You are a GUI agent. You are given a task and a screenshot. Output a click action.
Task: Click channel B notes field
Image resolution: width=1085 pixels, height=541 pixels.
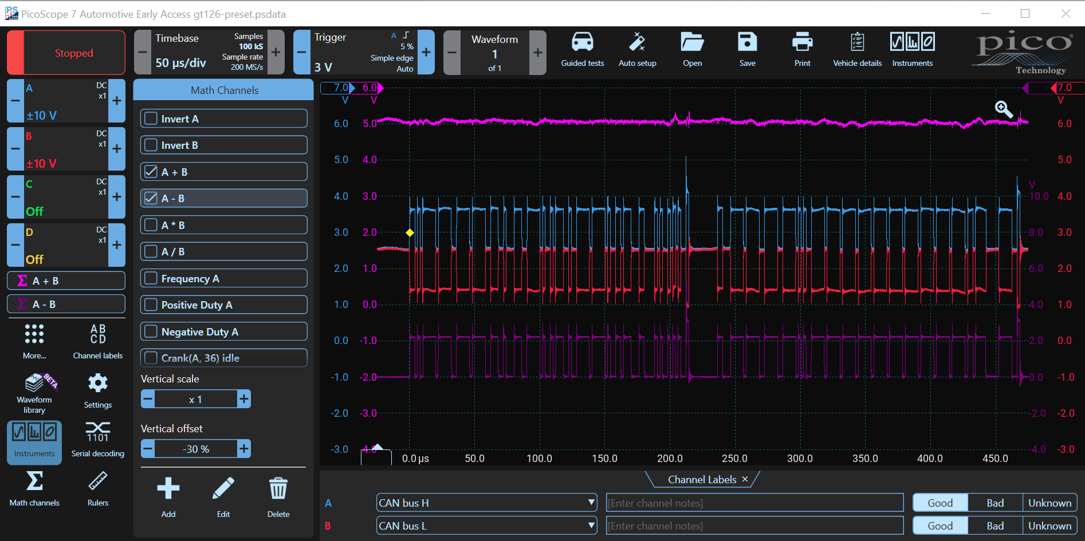(x=754, y=526)
